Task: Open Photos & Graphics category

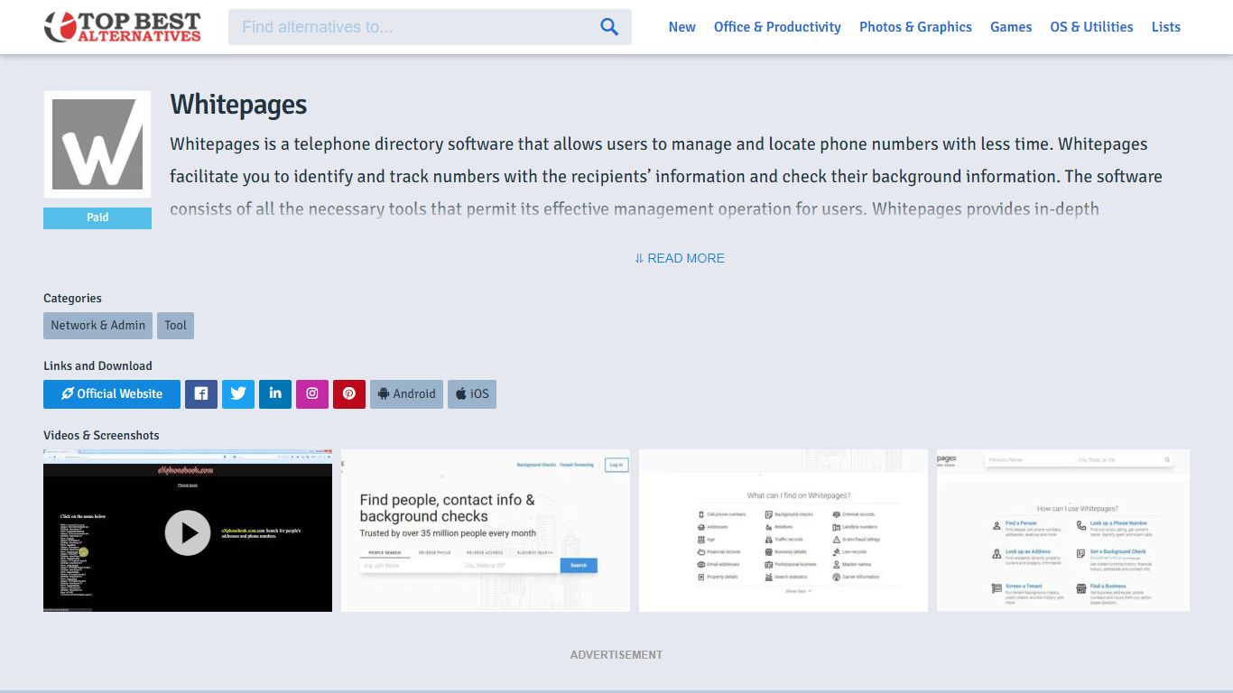Action: point(915,27)
